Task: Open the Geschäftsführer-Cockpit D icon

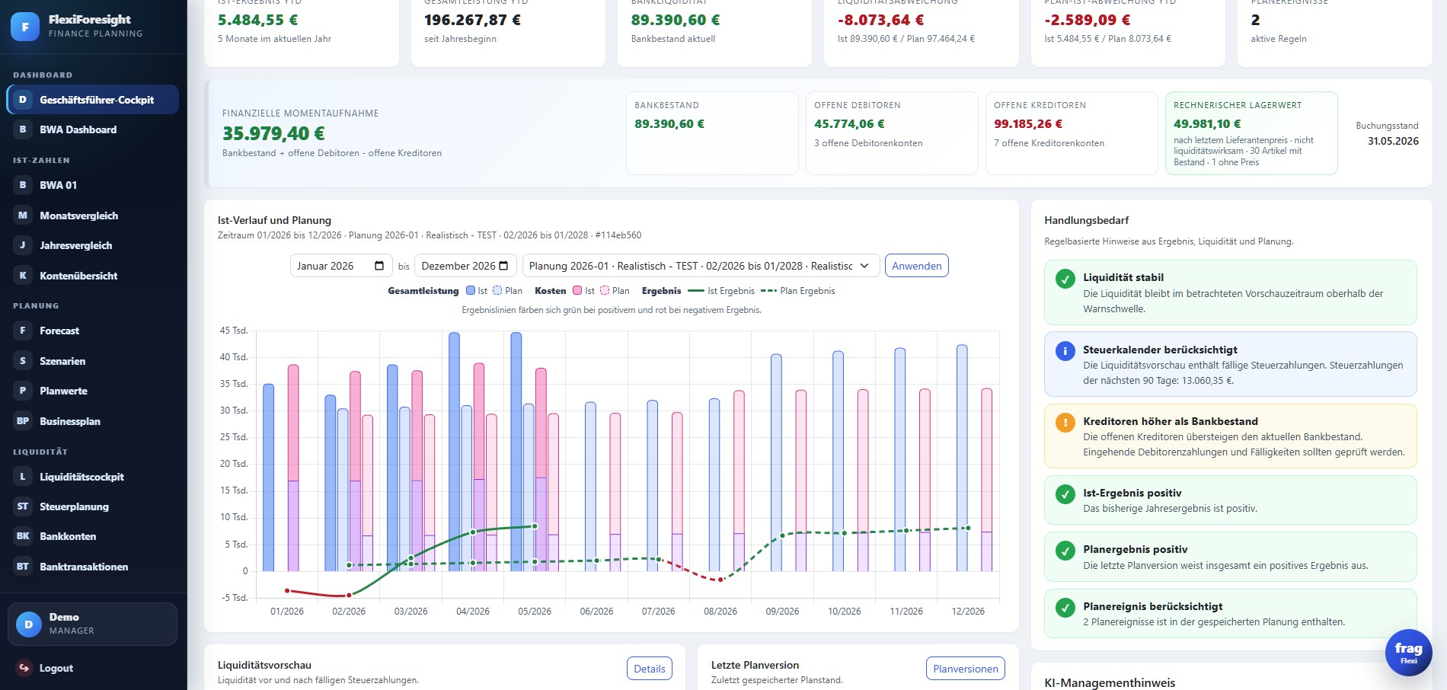Action: pos(23,100)
